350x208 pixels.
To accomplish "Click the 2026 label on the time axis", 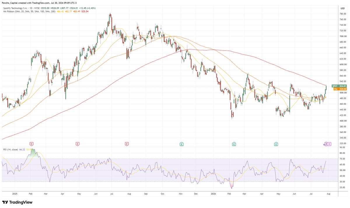I will pos(213,194).
